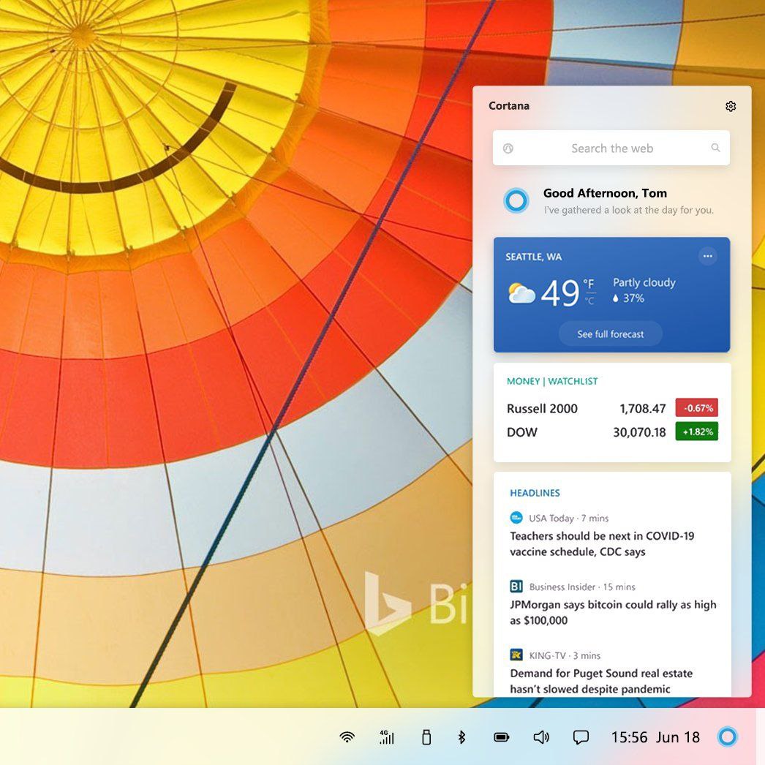Open the clock showing 15:56 Jun 18

point(655,737)
